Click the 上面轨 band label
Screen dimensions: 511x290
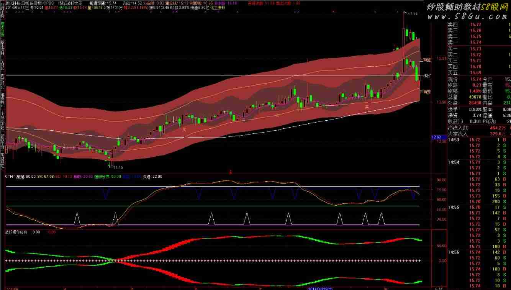[x=425, y=60]
